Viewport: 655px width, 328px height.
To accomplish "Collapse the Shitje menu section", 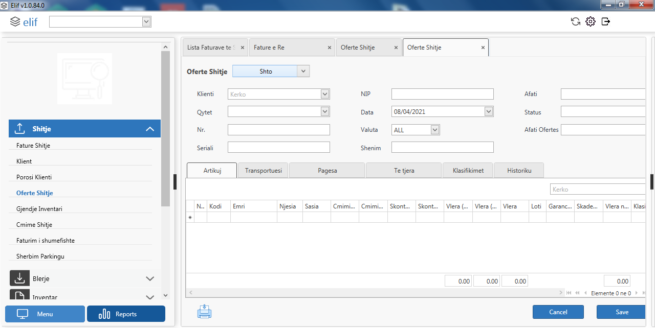I will coord(150,129).
